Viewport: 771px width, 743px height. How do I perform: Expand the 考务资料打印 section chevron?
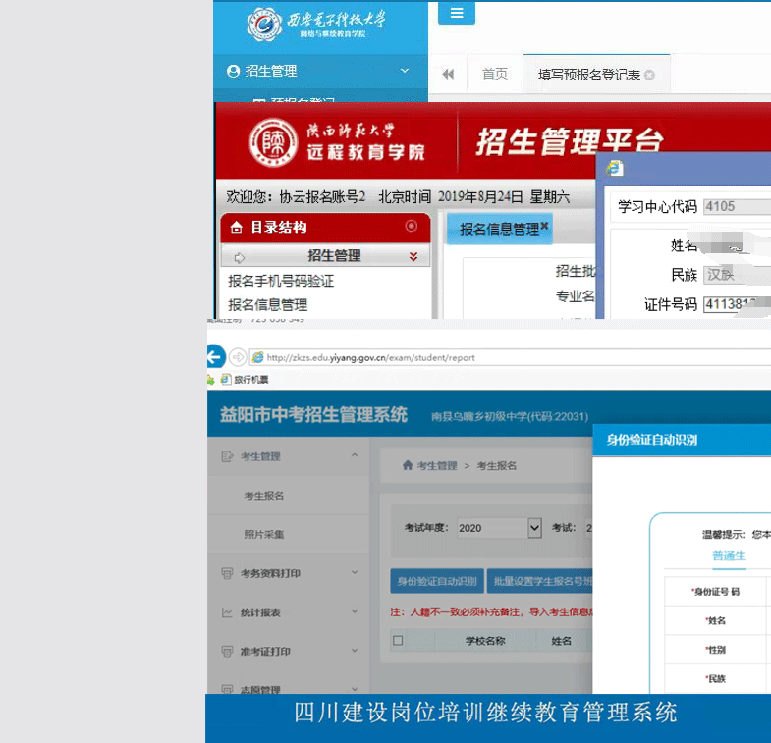coord(355,572)
